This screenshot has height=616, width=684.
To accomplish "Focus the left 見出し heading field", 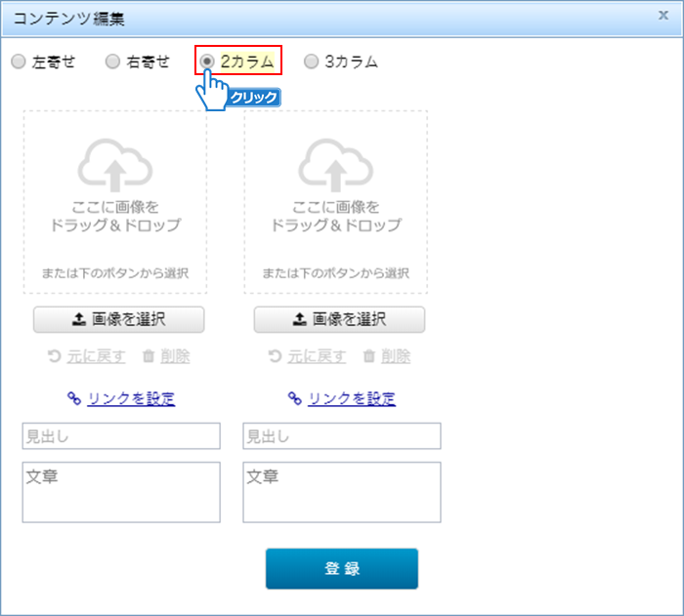I will click(x=121, y=436).
